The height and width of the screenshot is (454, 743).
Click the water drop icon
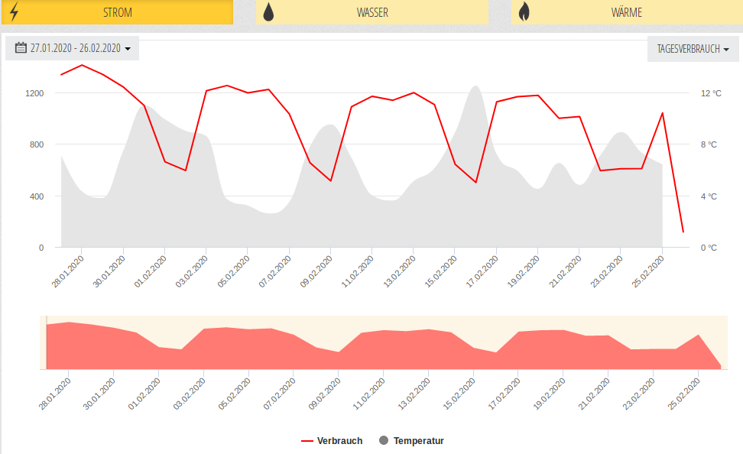[x=269, y=12]
